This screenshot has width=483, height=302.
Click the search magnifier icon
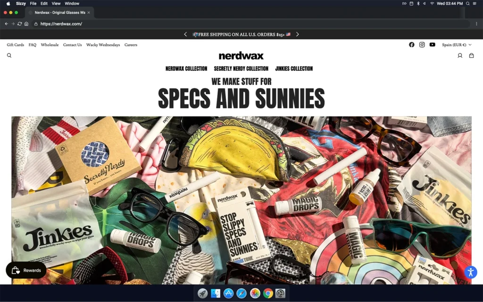pyautogui.click(x=9, y=55)
